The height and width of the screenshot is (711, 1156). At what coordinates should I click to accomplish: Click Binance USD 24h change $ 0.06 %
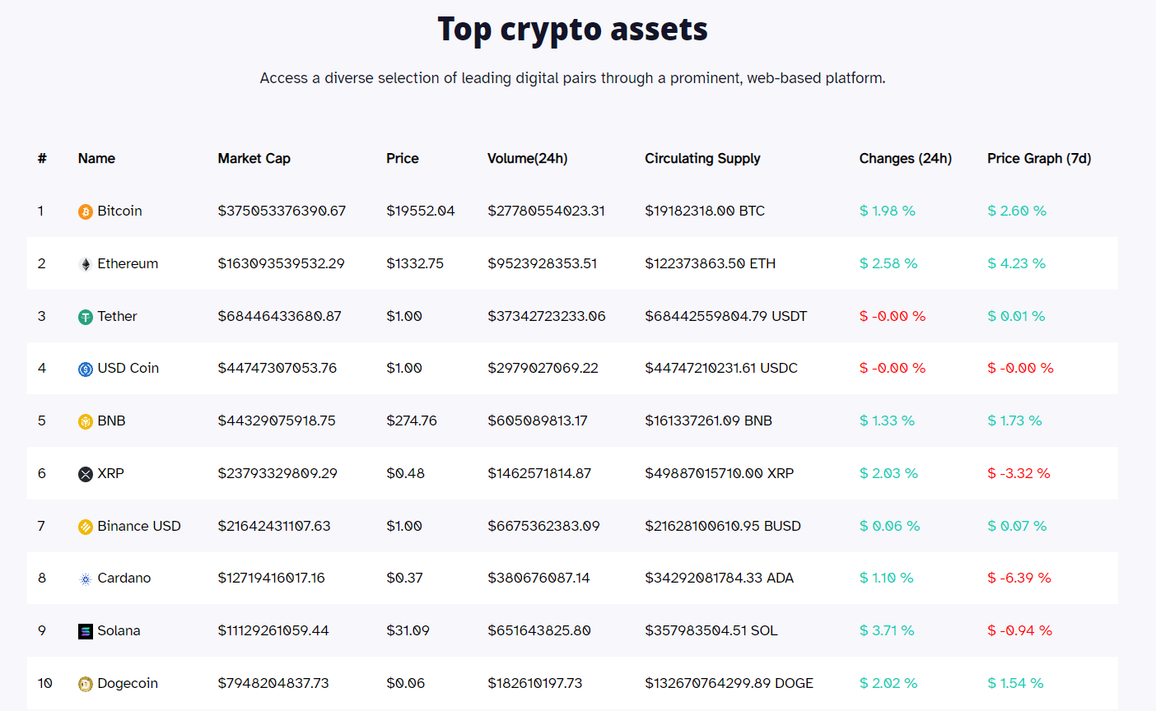(x=890, y=526)
